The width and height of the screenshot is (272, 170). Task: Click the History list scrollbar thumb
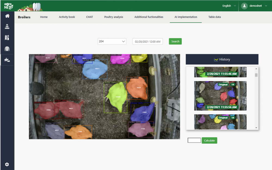(256, 75)
